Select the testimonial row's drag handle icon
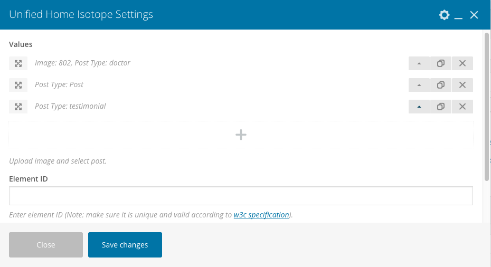This screenshot has height=267, width=491. point(18,107)
